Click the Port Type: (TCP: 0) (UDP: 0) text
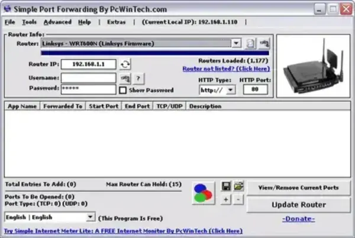 [x=46, y=204]
